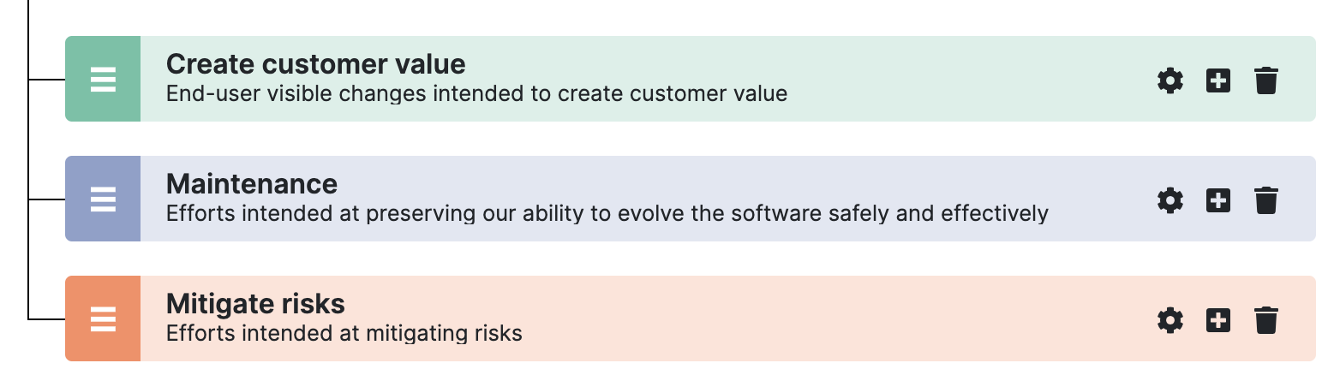Click the drag handle on Create customer value

(103, 80)
